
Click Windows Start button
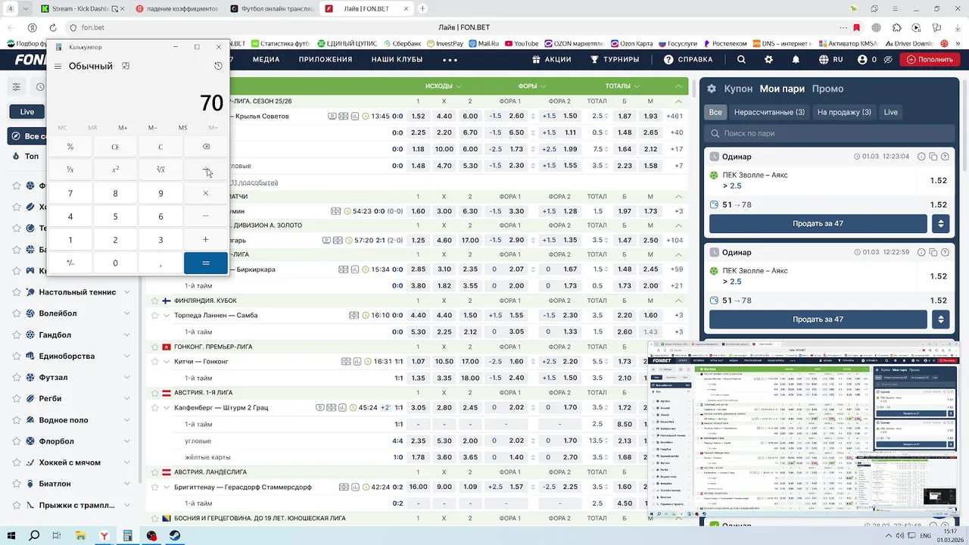pyautogui.click(x=11, y=536)
